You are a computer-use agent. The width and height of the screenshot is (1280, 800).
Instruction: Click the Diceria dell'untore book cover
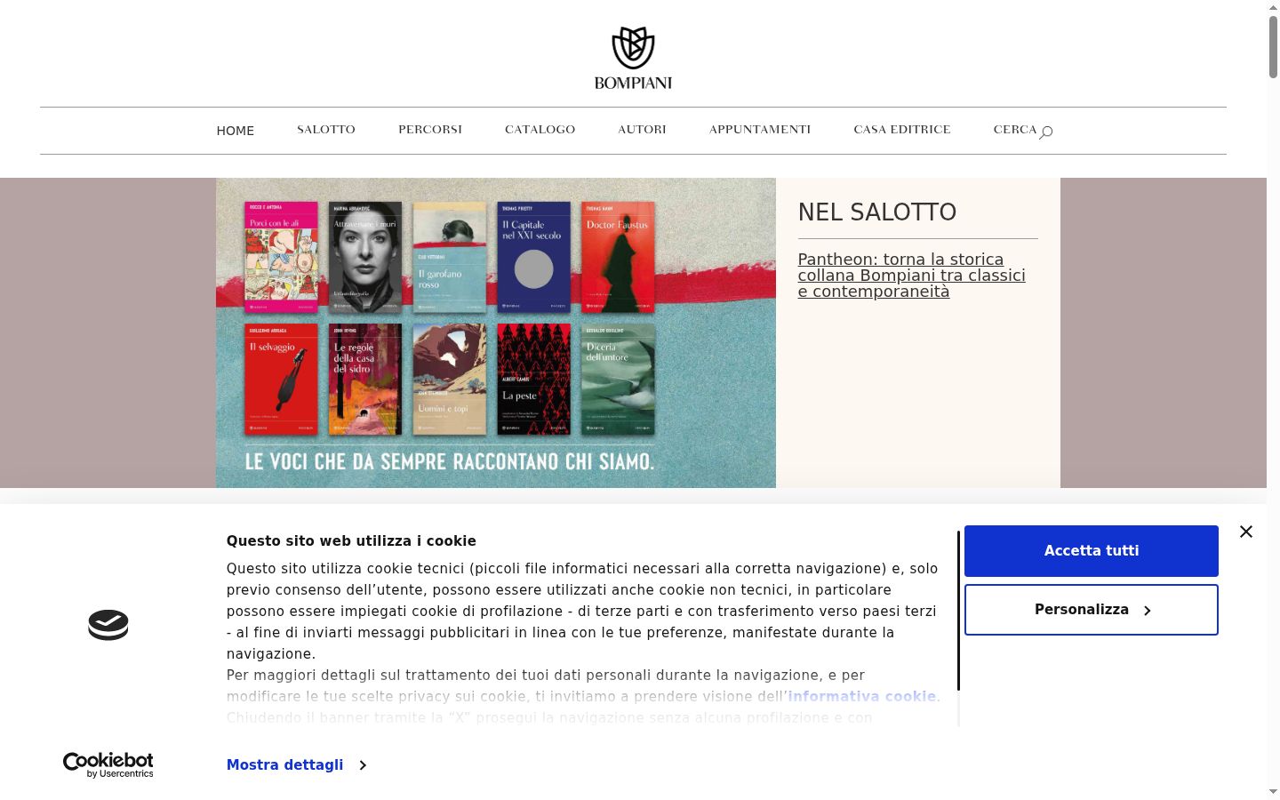coord(618,380)
